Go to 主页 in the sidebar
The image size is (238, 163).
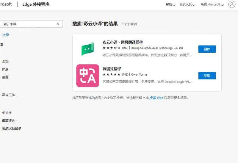tap(6, 35)
